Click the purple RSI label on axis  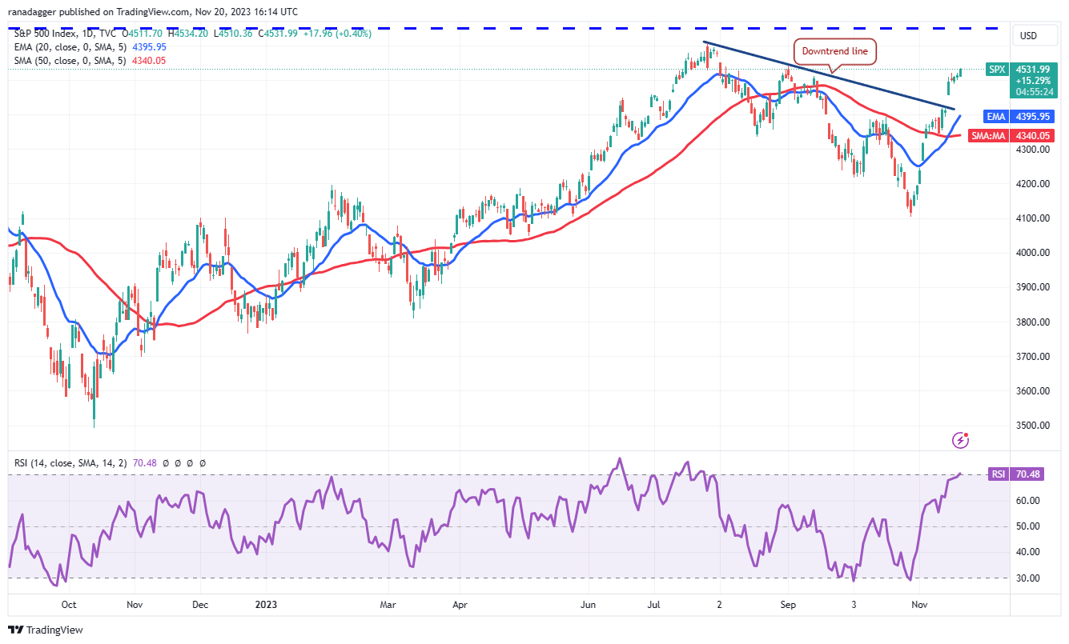(x=997, y=474)
